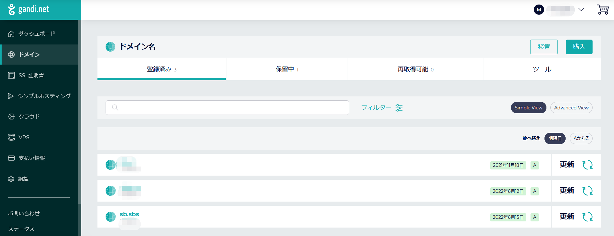This screenshot has width=614, height=236.
Task: Switch to Advanced View
Action: (x=571, y=108)
